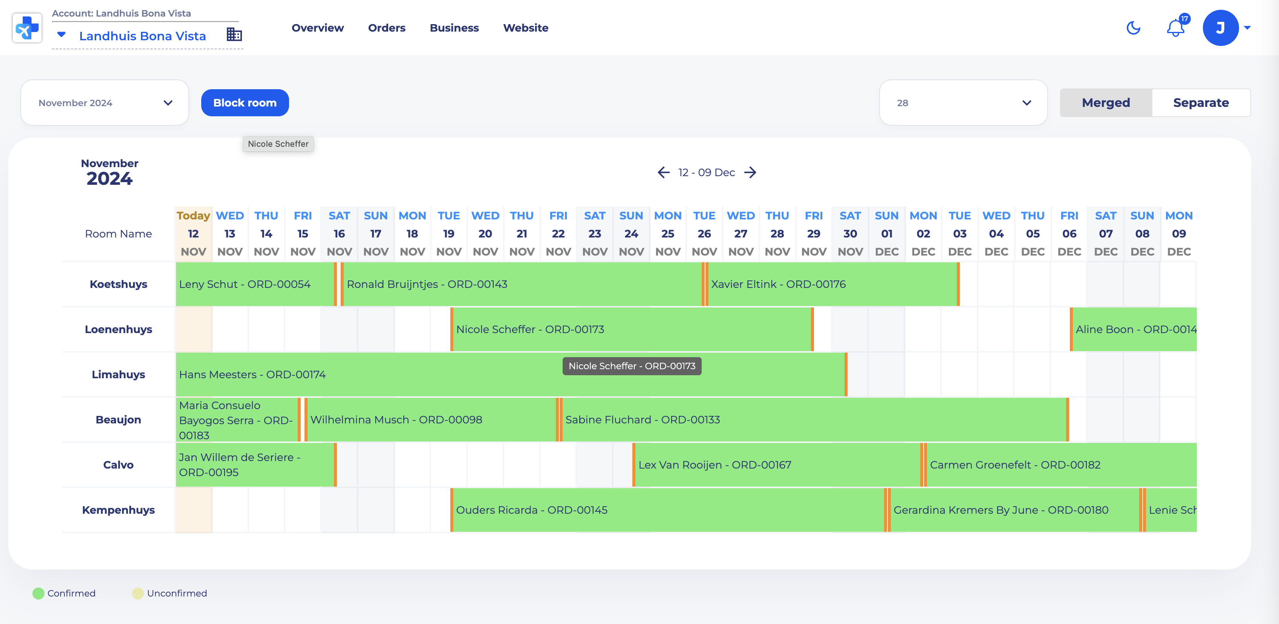
Task: Click the 12 - 09 Dec range label
Action: click(x=707, y=172)
